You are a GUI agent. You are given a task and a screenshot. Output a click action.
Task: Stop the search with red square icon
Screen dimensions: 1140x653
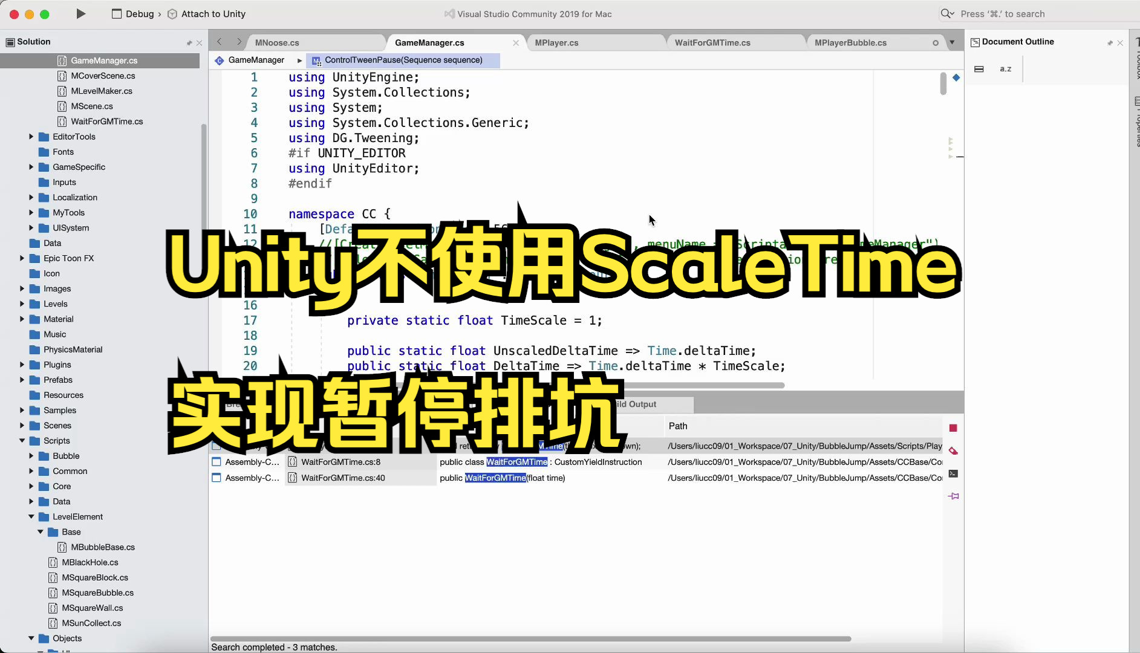click(x=953, y=428)
